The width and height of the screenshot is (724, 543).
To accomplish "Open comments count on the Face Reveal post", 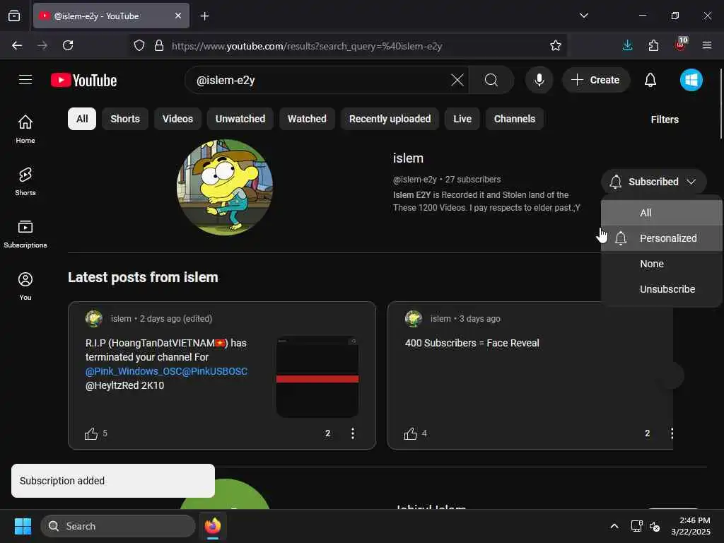I will pyautogui.click(x=647, y=433).
